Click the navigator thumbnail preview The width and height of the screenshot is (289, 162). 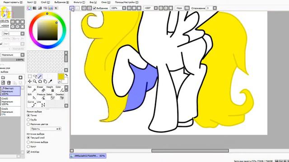click(x=6, y=12)
